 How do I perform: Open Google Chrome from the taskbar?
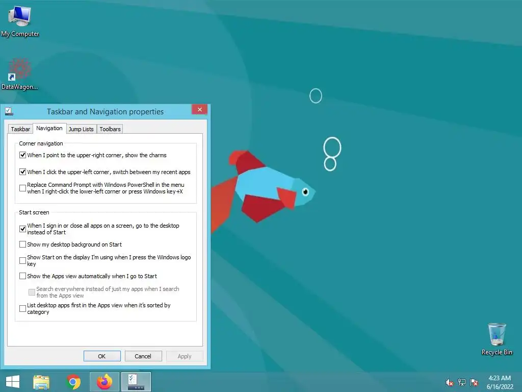tap(73, 382)
